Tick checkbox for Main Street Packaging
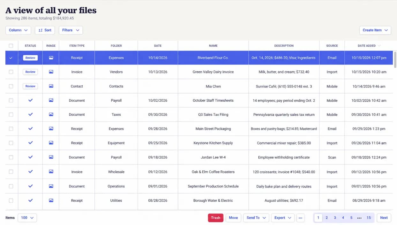This screenshot has width=397, height=225. tap(11, 129)
